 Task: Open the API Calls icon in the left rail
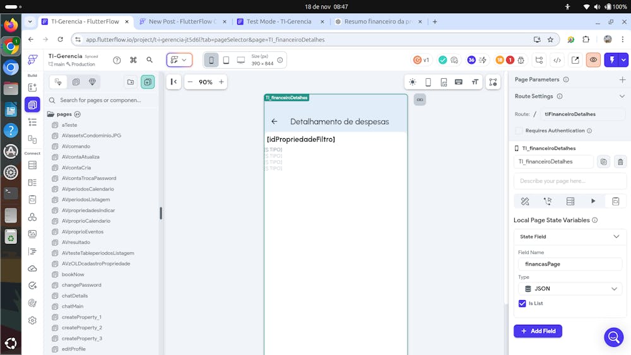32,217
